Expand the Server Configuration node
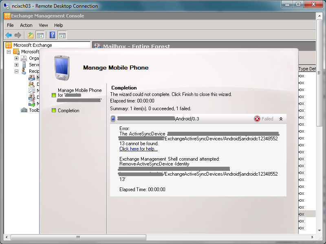Viewport: 326px width, 244px height. [x=16, y=65]
